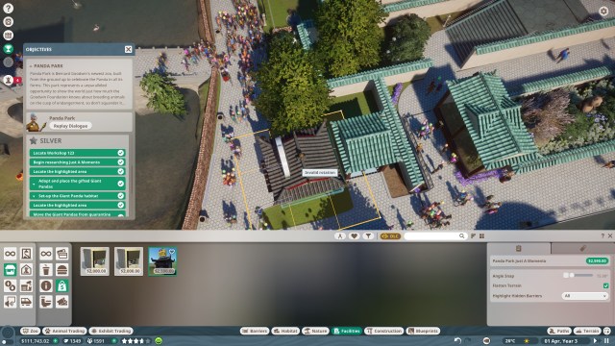Viewport: 615px width, 346px height.
Task: Select the wooden planks filter icon
Action: click(x=61, y=302)
